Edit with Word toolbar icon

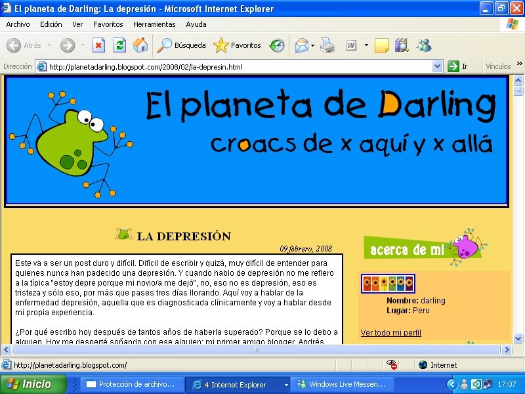(x=351, y=45)
